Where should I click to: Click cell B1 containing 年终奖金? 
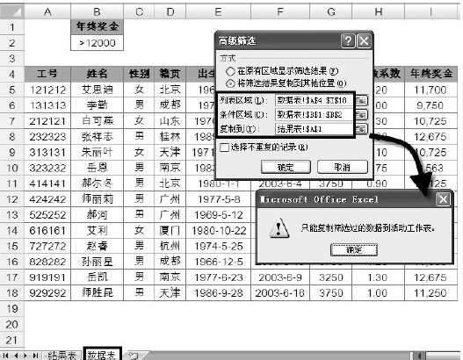point(97,27)
